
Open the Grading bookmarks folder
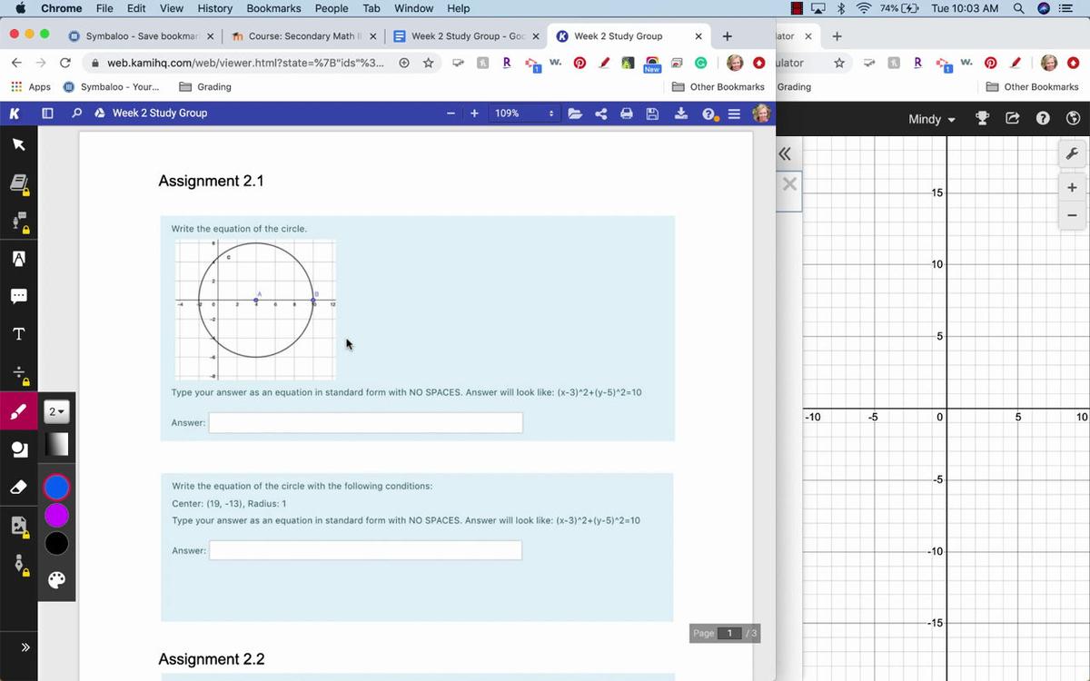pos(205,87)
